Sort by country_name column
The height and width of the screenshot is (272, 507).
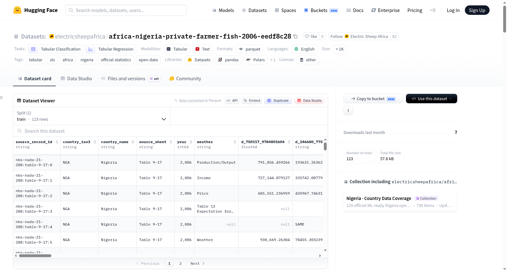pyautogui.click(x=133, y=142)
